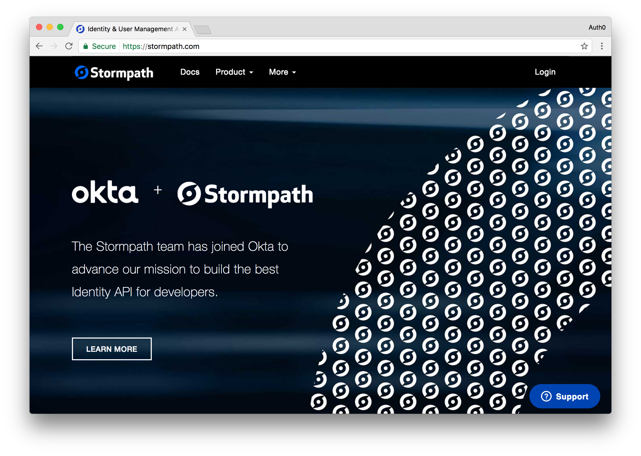Click the large white Stormpath hero logo
This screenshot has width=641, height=456.
coord(245,194)
